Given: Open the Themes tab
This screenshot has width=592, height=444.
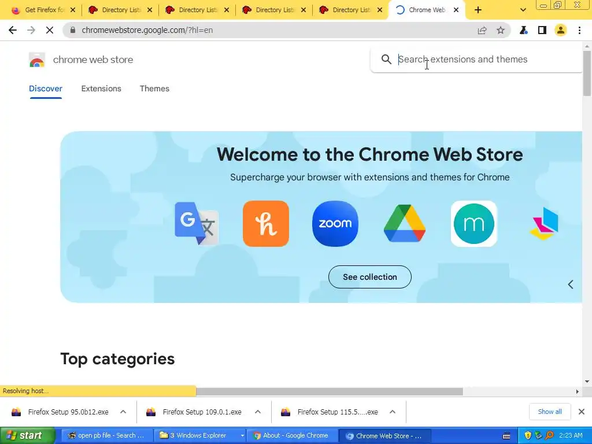Looking at the screenshot, I should point(154,88).
